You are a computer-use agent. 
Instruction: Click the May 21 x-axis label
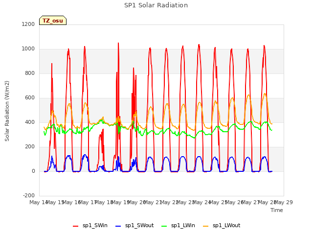[x=153, y=202]
